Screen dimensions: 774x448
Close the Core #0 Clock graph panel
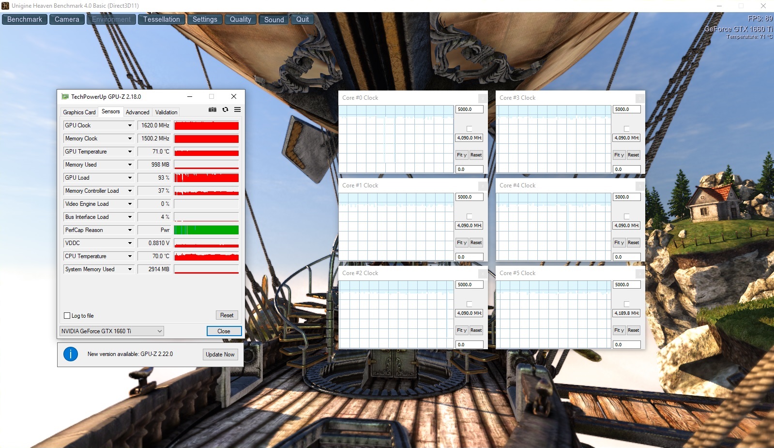point(483,98)
